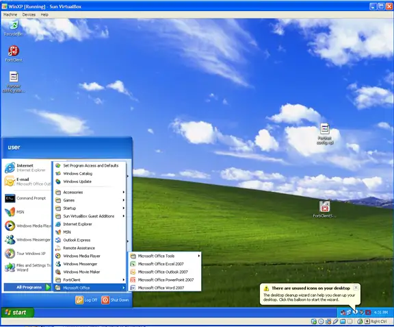Expand Sun VirtualBox Guest Additions submenu
Screen dimensions: 394x327
(x=90, y=216)
